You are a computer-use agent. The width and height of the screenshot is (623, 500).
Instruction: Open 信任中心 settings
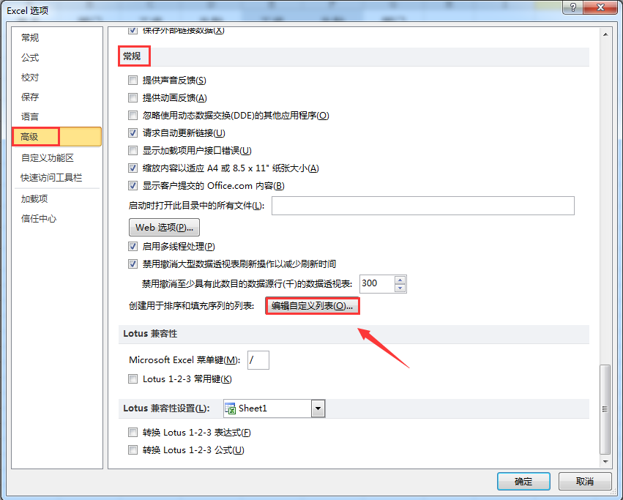click(39, 219)
